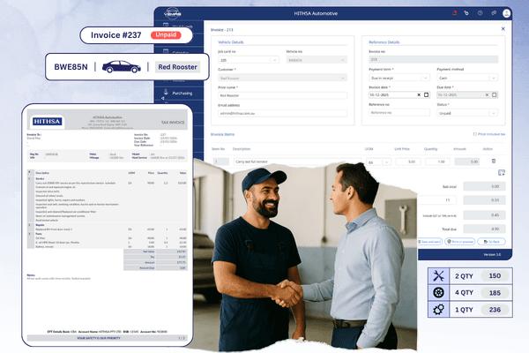Viewport: 529px width, 353px height.
Task: Open the Vehicle no dropdown
Action: 317,60
